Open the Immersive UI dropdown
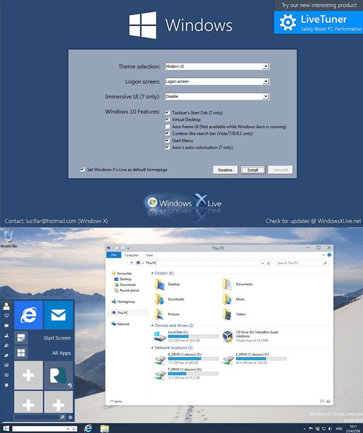Viewport: 363px width, 433px height. 217,96
